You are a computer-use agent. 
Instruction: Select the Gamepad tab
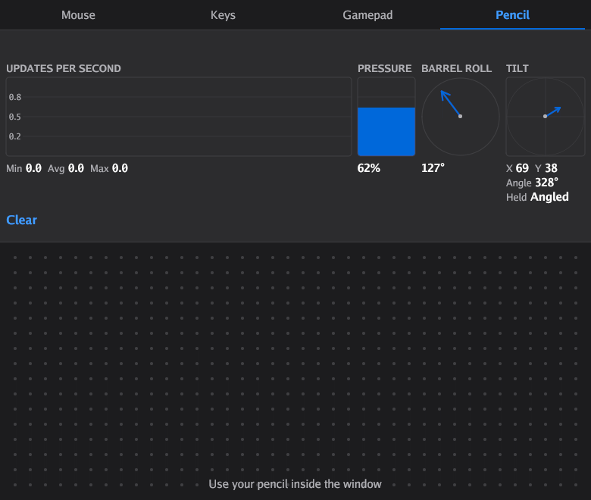tap(367, 15)
